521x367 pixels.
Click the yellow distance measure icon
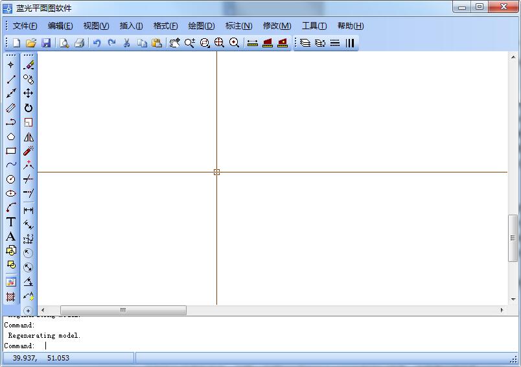pyautogui.click(x=253, y=43)
